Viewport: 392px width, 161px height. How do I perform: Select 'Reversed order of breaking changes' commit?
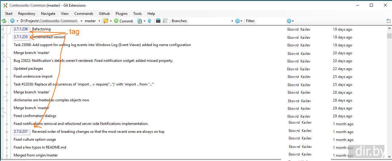98,132
